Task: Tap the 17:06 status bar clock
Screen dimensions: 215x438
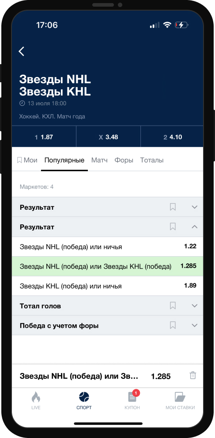Action: tap(47, 25)
